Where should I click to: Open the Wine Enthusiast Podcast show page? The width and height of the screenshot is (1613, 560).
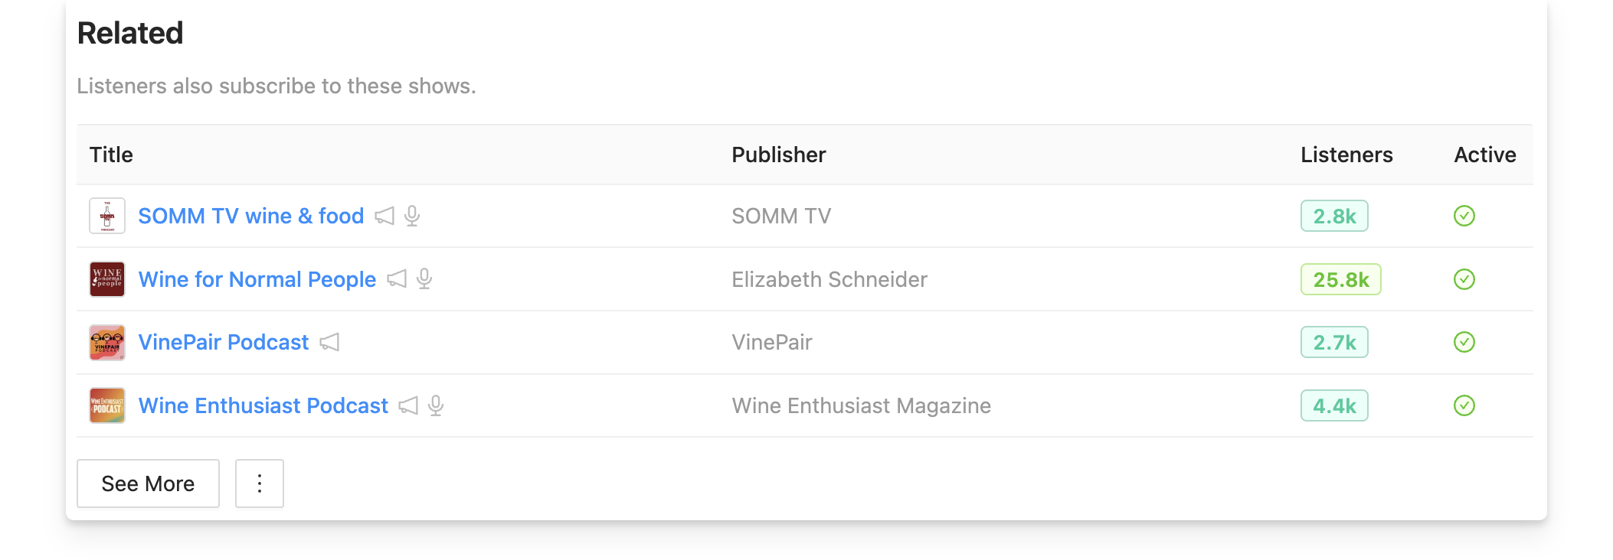(263, 406)
